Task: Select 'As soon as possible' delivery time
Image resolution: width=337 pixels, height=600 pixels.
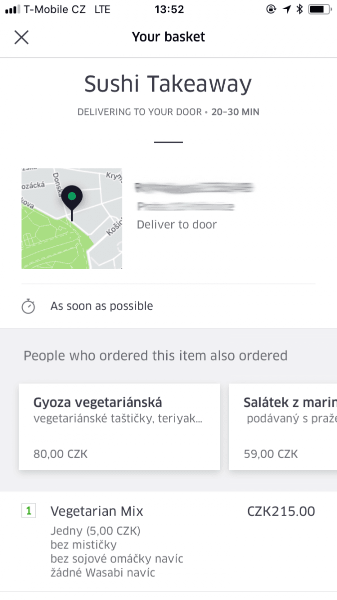Action: pos(101,305)
